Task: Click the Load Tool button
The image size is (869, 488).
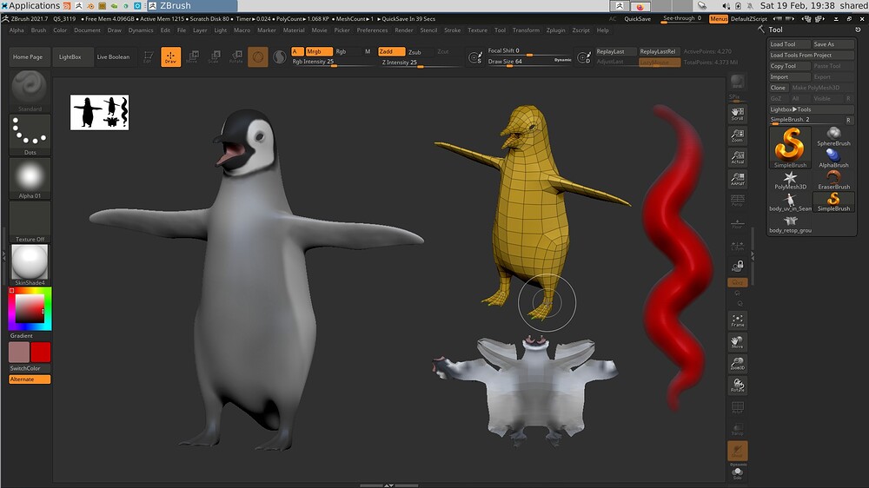Action: pyautogui.click(x=789, y=44)
